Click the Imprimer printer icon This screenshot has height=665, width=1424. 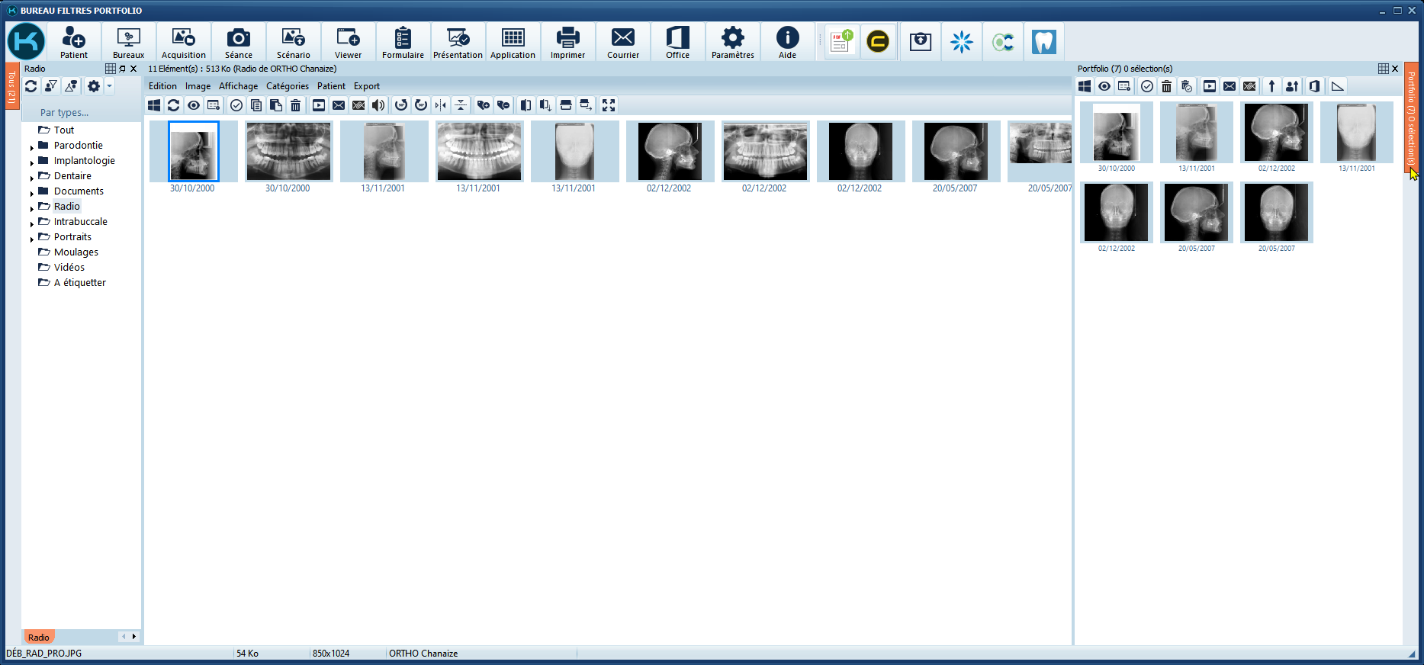567,42
